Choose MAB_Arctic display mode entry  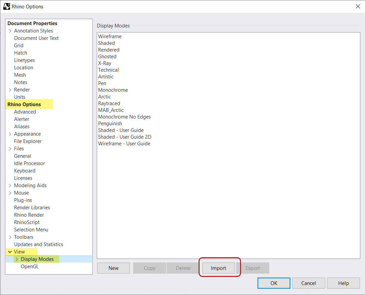click(111, 110)
